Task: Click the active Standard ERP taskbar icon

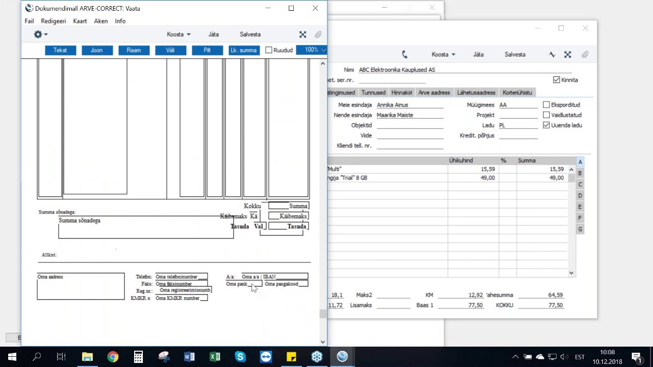Action: pyautogui.click(x=342, y=357)
